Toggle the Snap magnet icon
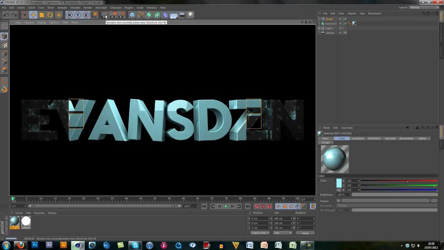444x250 pixels. pyautogui.click(x=4, y=90)
